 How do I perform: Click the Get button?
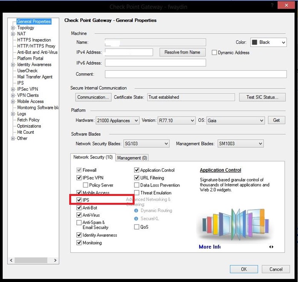(x=277, y=120)
